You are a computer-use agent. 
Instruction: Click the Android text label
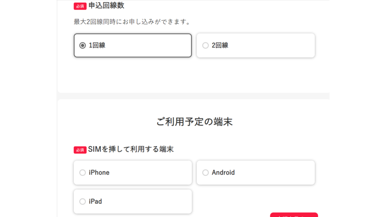coord(223,173)
